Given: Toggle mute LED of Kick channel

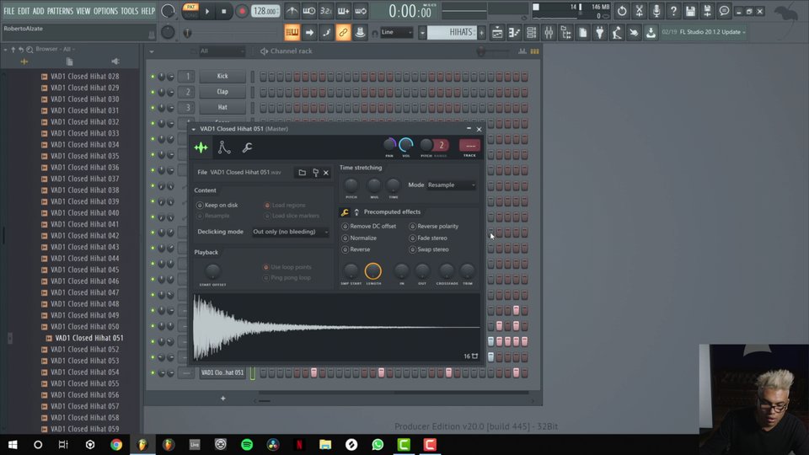Looking at the screenshot, I should coord(153,77).
